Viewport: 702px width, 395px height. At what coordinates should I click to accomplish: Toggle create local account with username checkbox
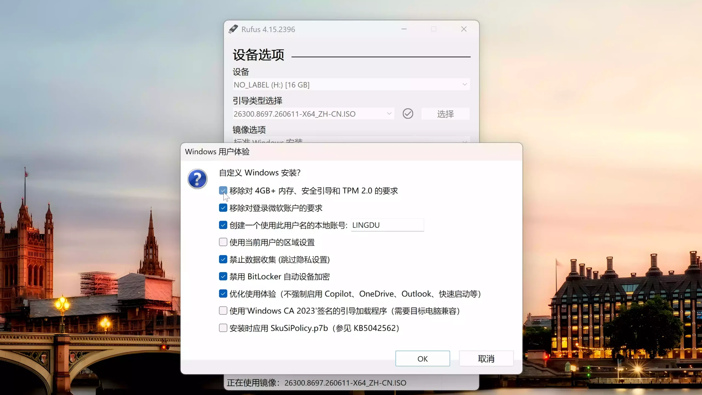tap(223, 225)
